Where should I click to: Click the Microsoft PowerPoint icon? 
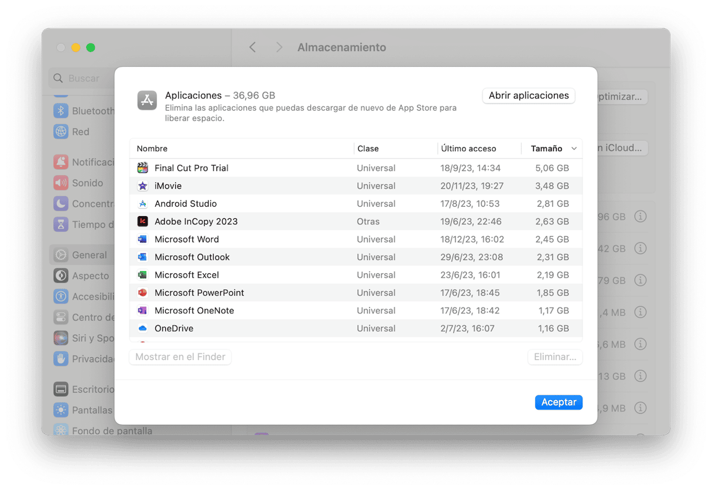point(142,293)
